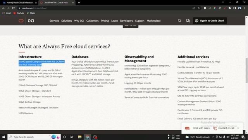Screen dimensions: 248x140
Task: Click the highlighted AMD based Compute VMs text
Action: pos(41,63)
